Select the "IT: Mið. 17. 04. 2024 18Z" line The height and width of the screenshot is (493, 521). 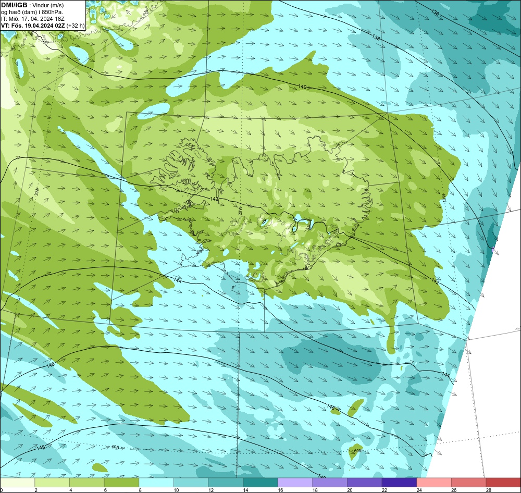pos(32,19)
